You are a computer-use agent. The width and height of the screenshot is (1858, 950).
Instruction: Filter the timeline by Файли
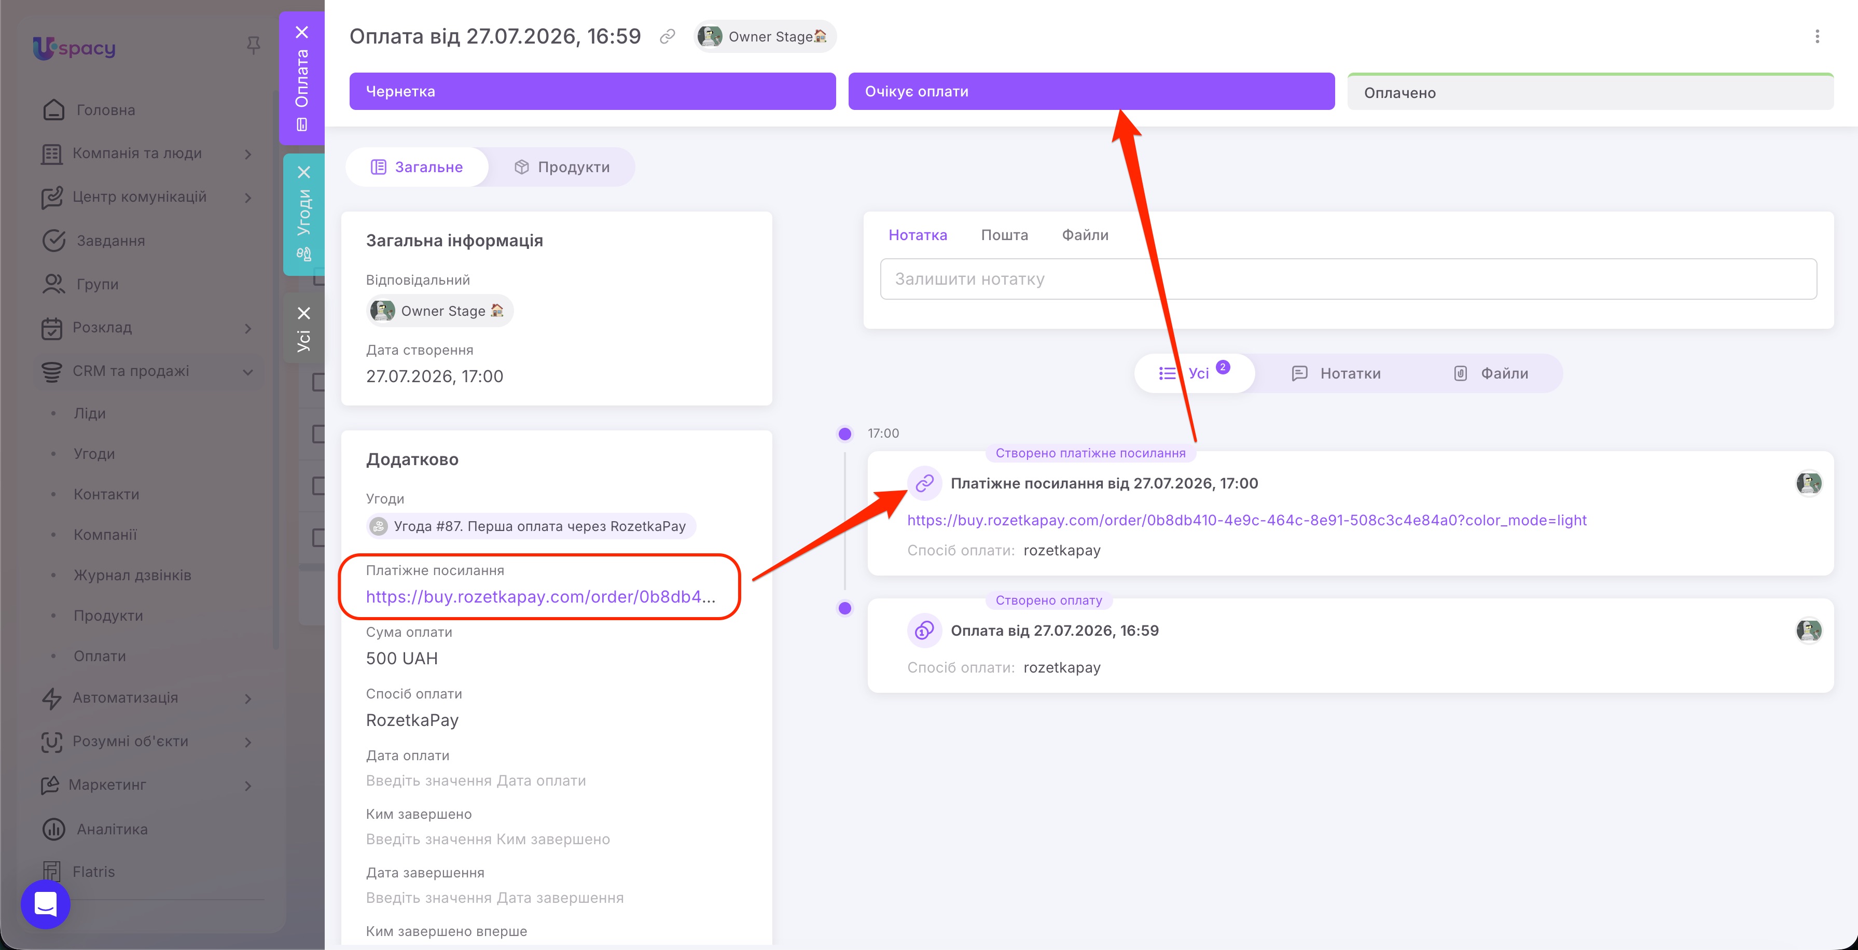click(x=1491, y=374)
